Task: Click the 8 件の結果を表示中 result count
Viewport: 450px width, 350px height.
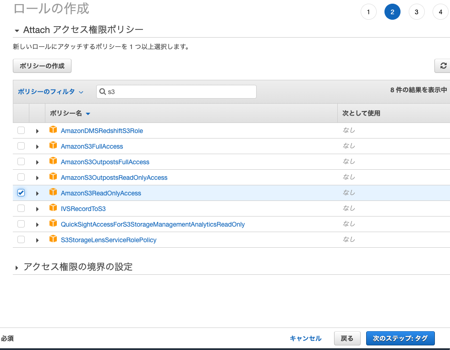Action: (x=419, y=90)
